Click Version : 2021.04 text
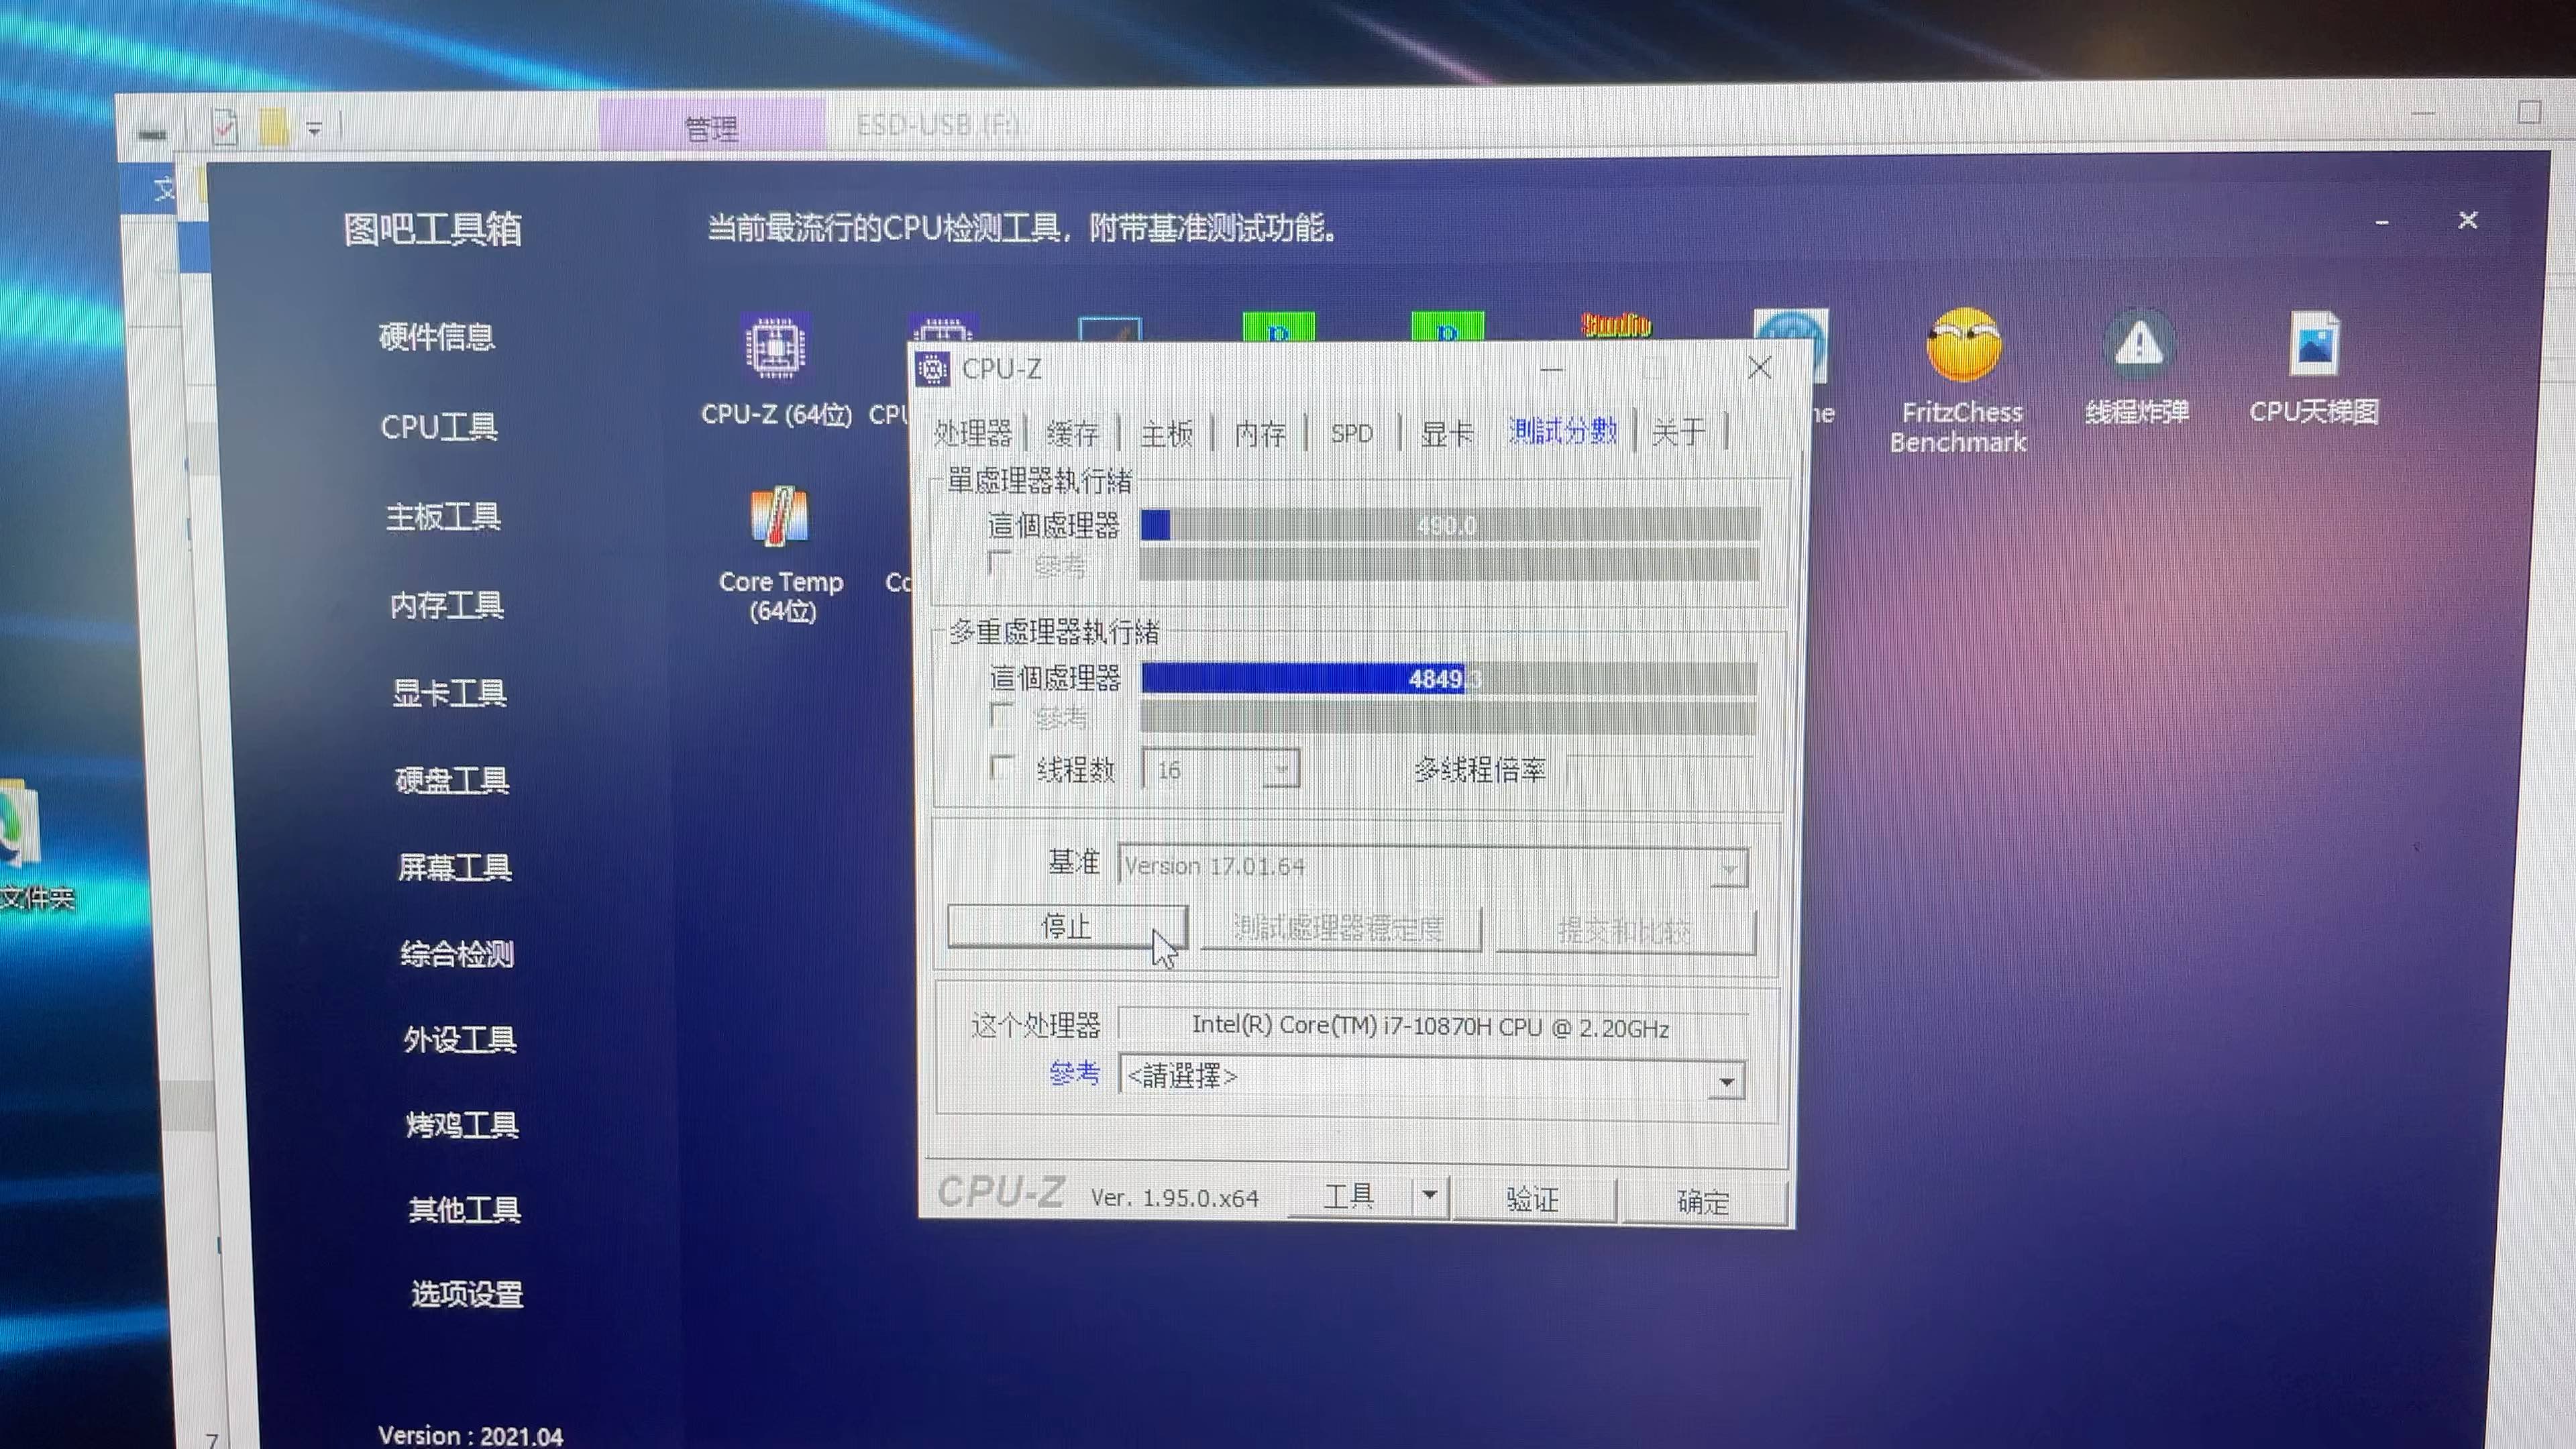 (x=470, y=1436)
